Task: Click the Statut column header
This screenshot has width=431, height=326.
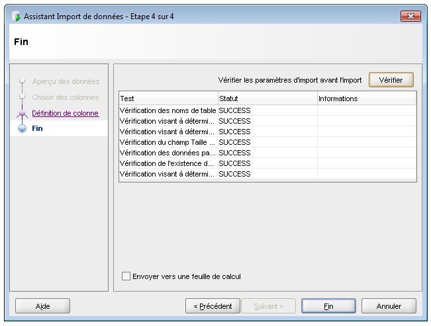Action: 267,99
